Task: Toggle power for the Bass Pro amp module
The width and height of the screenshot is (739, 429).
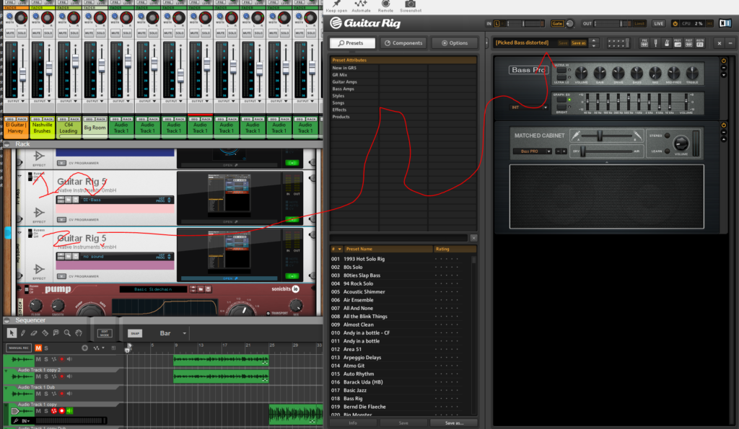Action: [724, 61]
